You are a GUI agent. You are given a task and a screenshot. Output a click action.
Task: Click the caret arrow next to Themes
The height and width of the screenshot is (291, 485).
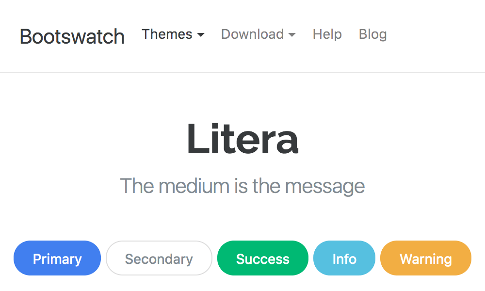pos(201,35)
